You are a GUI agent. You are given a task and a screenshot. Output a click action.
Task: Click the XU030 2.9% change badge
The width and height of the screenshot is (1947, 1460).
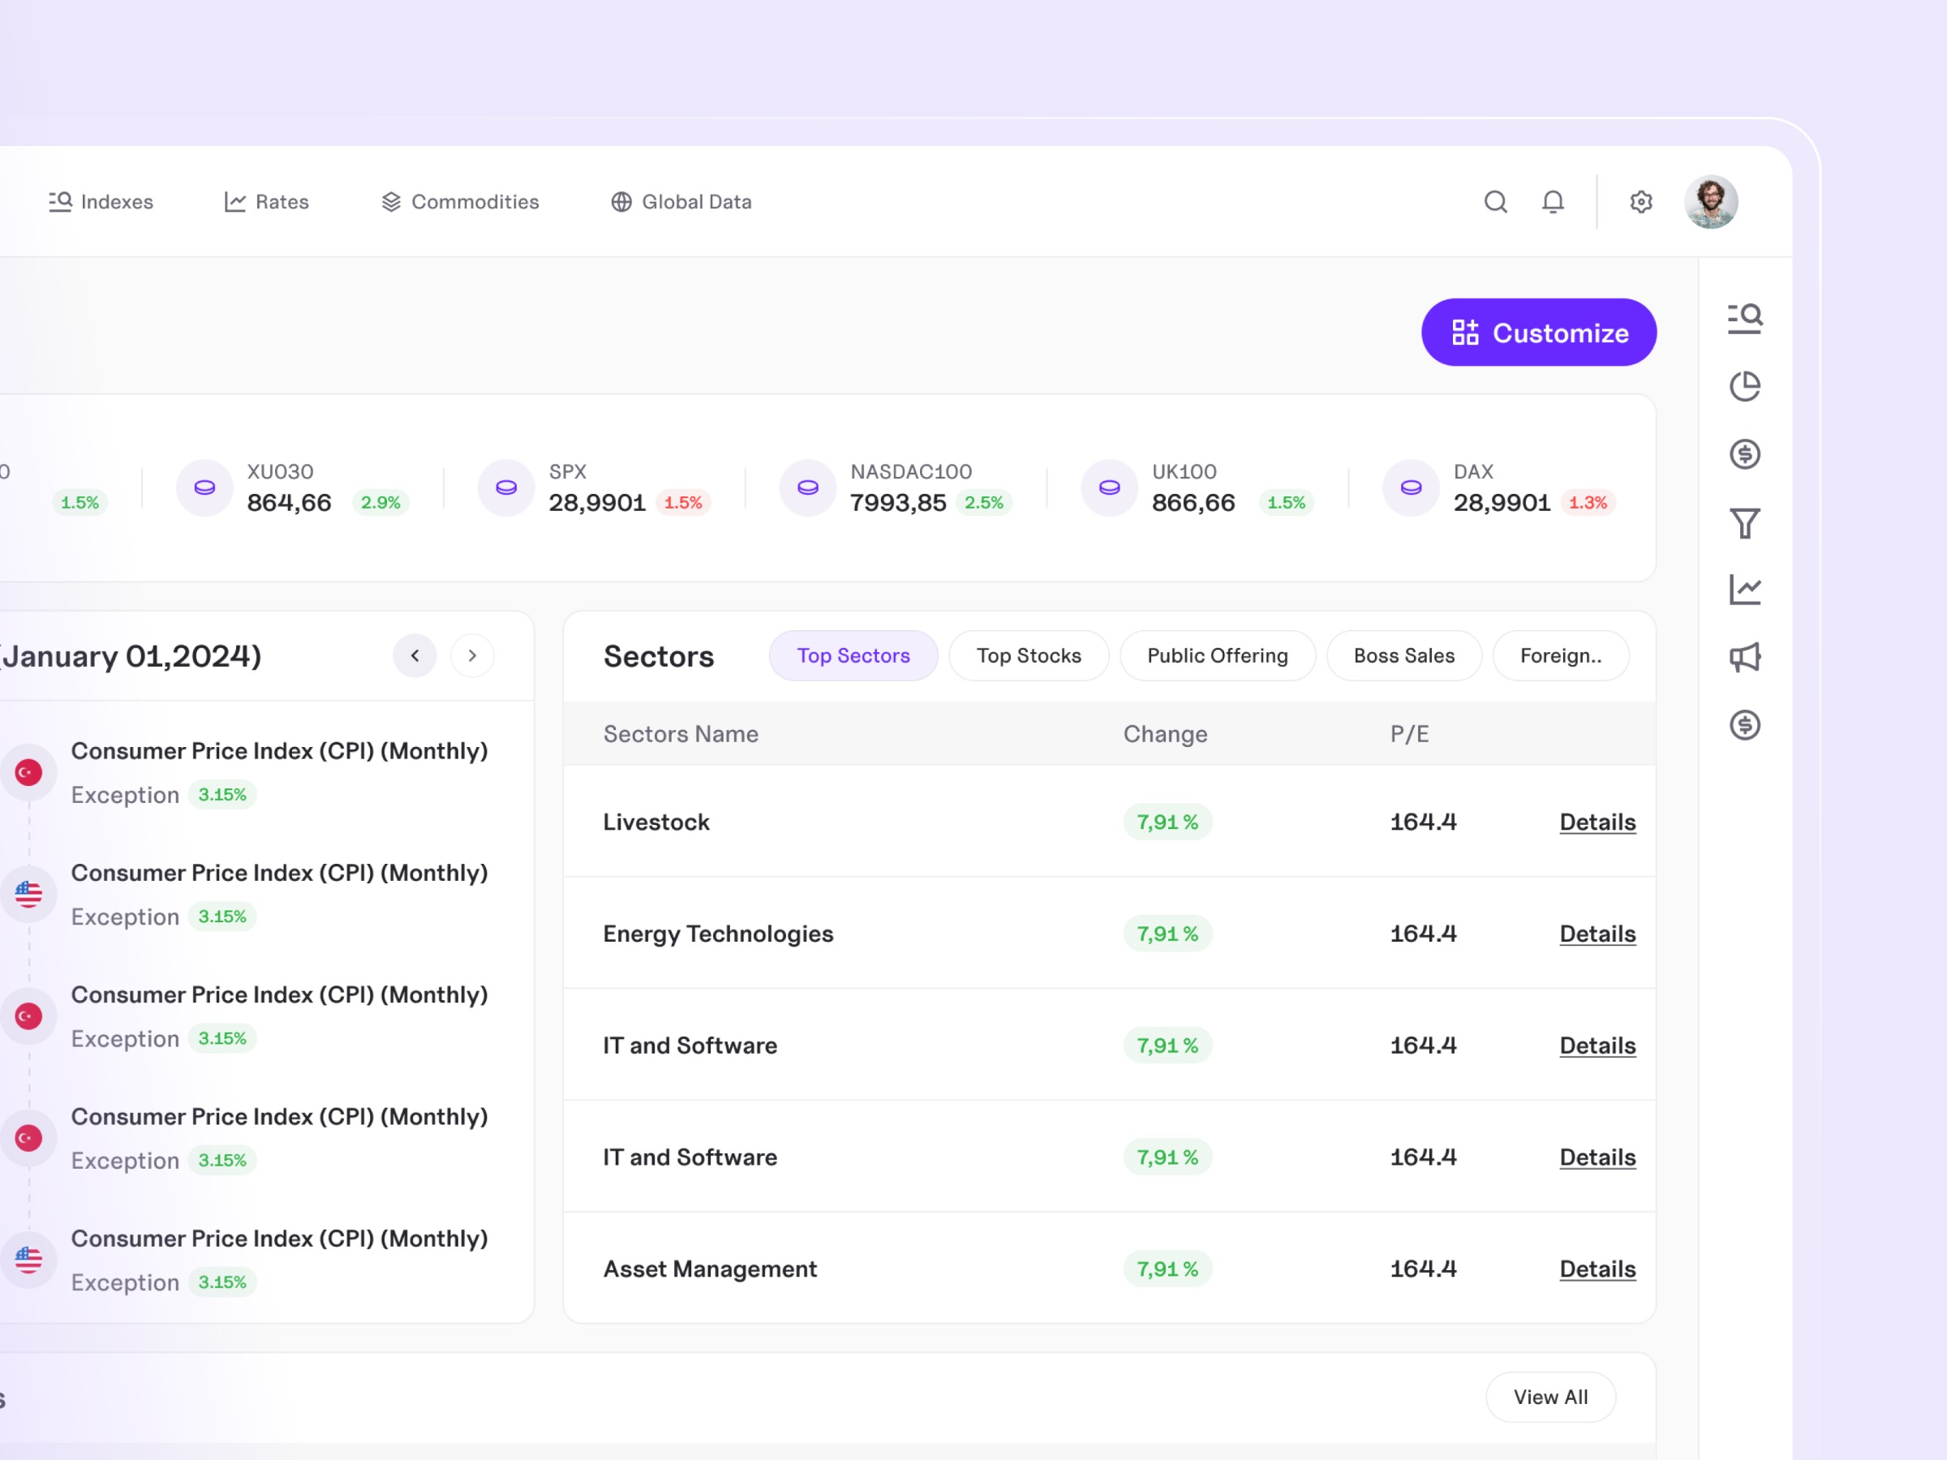click(380, 503)
